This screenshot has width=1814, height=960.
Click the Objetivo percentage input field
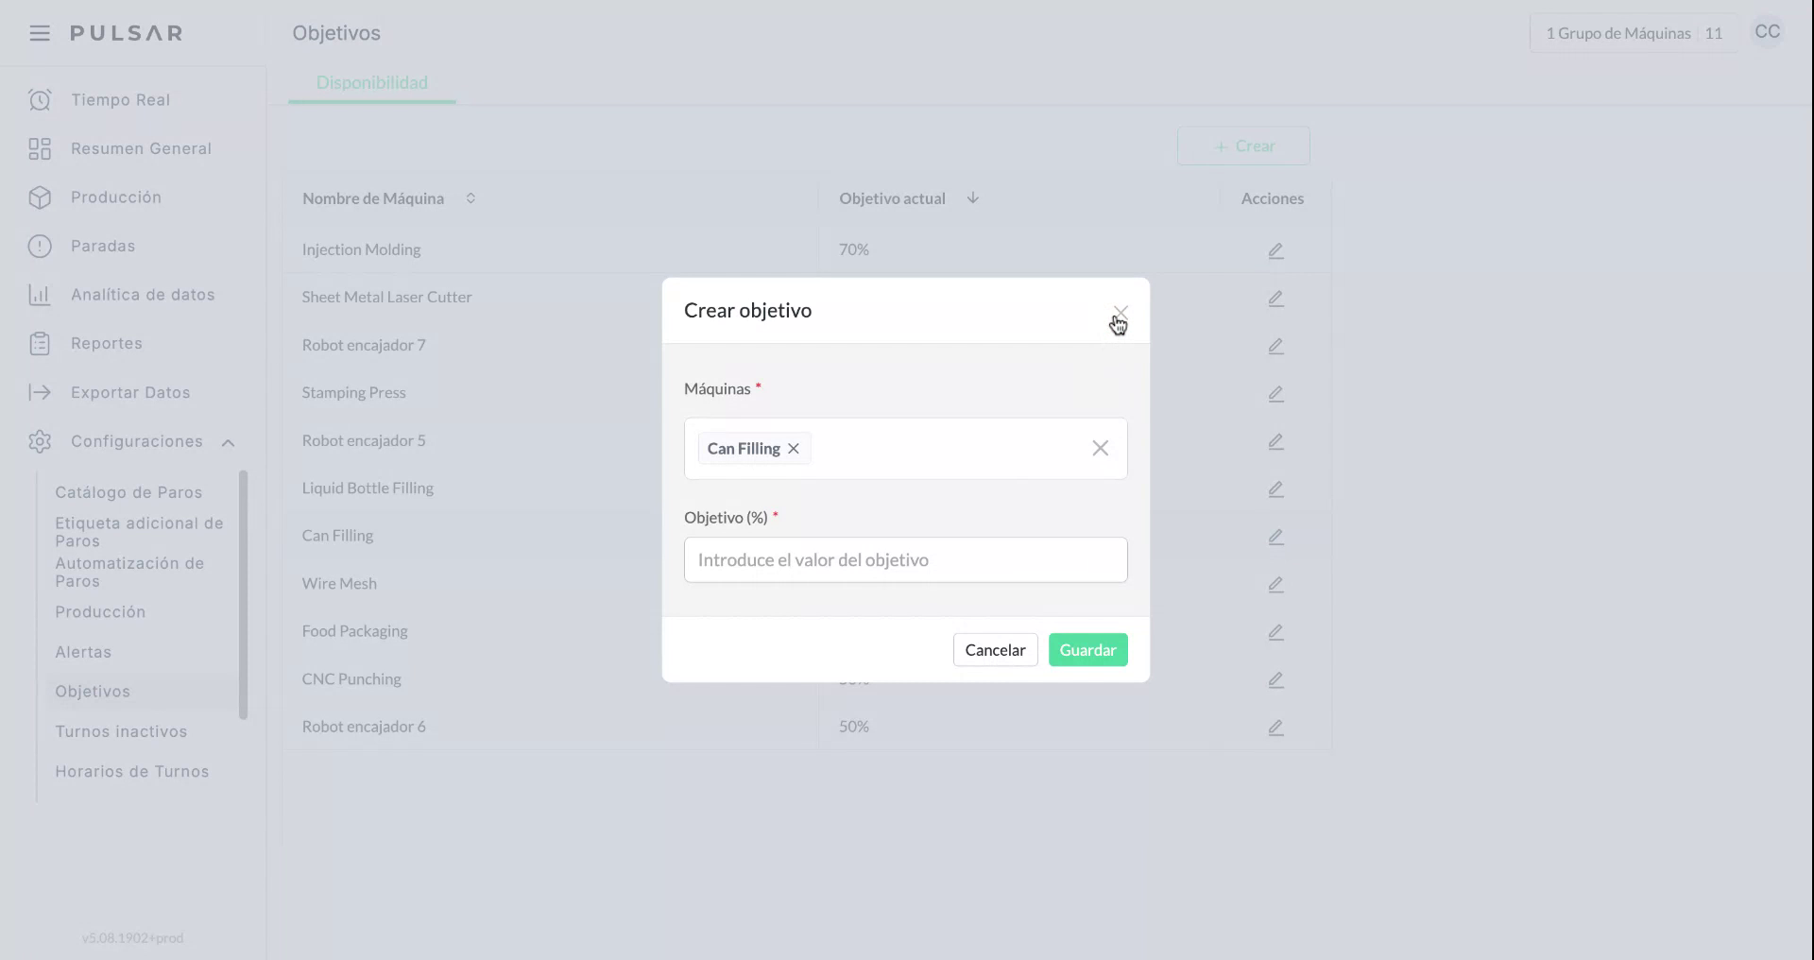click(x=905, y=559)
